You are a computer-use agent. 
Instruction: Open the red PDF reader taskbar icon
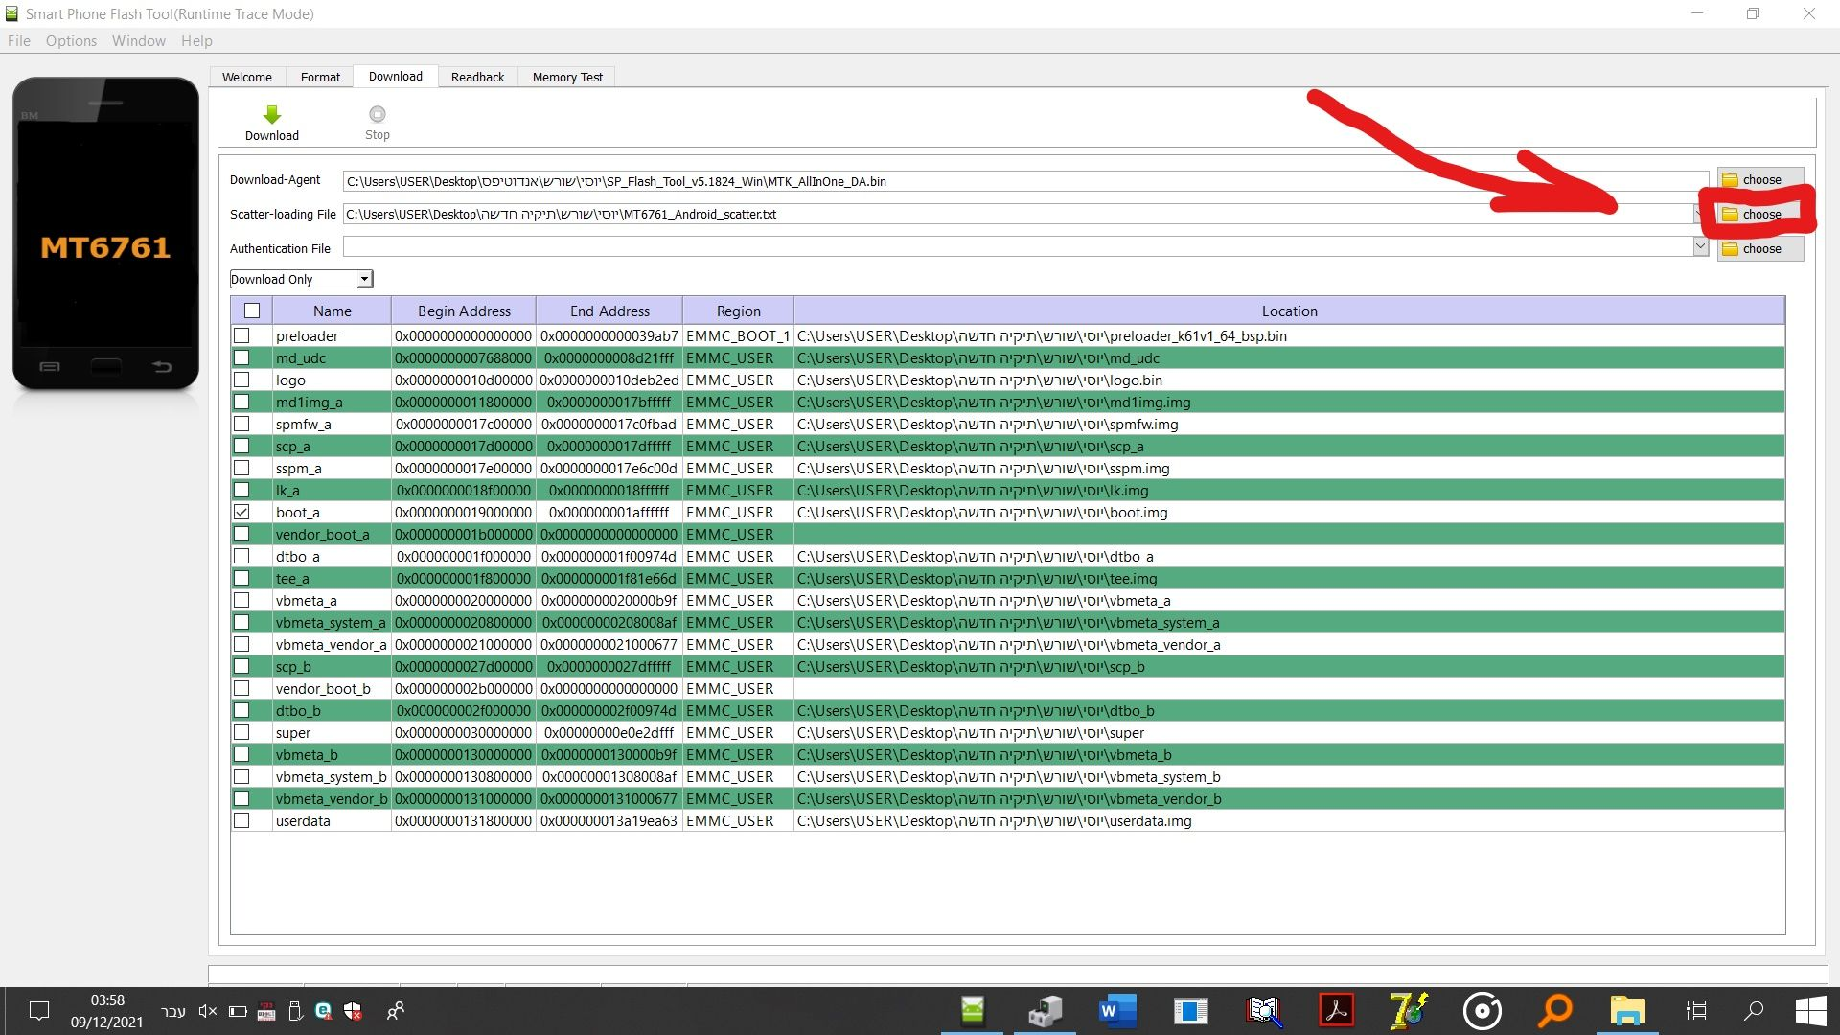click(1336, 1010)
